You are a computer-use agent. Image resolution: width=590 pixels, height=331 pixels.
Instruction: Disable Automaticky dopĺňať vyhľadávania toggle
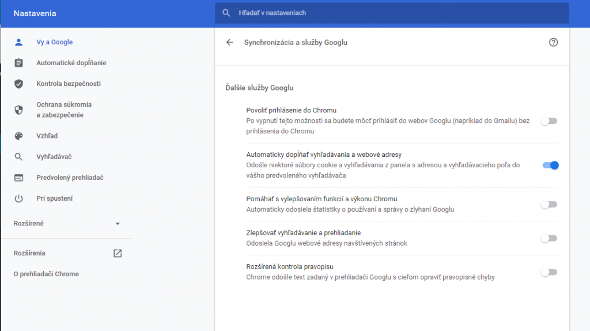pos(550,165)
